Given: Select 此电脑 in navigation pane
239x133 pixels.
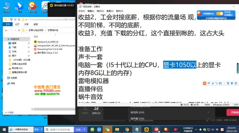Looking at the screenshot, I should point(12,78).
